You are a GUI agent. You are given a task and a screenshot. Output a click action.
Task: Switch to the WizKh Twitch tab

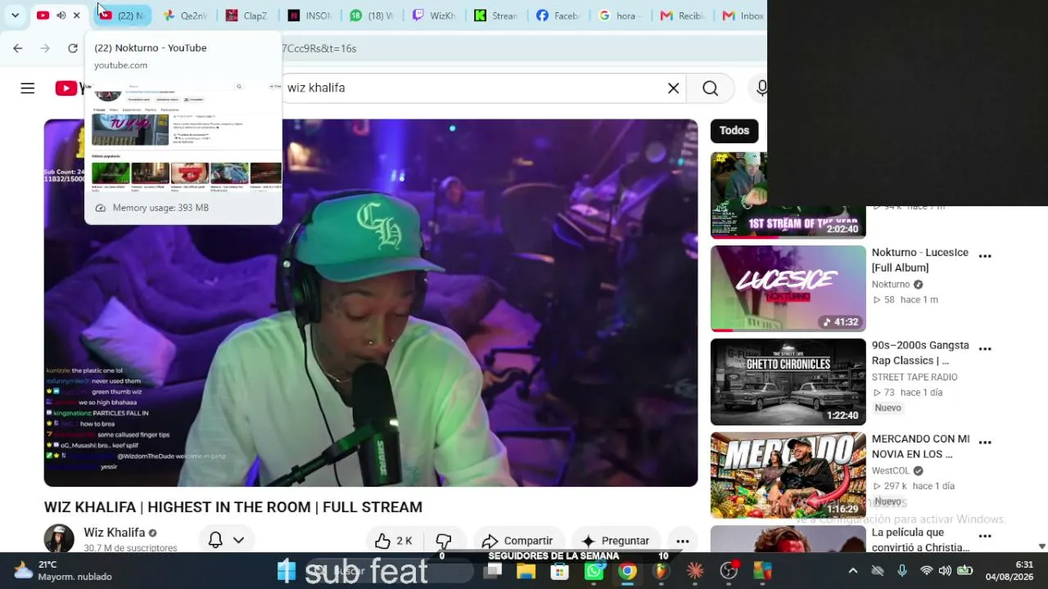click(434, 16)
